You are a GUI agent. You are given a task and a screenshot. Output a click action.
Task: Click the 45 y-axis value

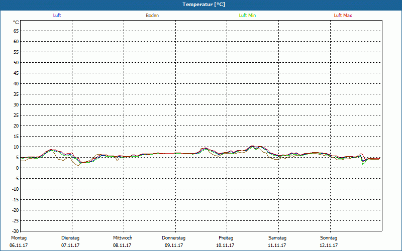(x=16, y=73)
